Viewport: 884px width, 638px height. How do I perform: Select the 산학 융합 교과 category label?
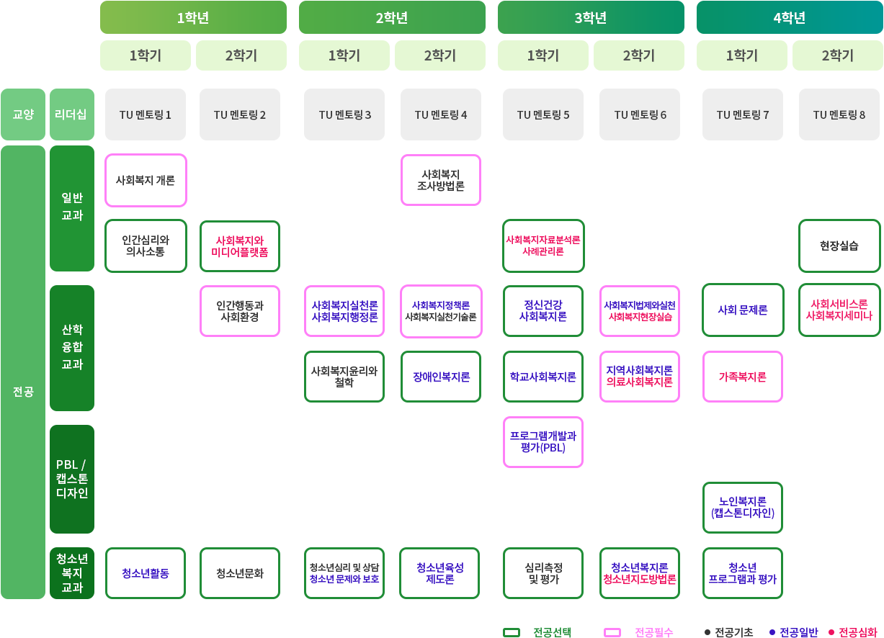tap(71, 347)
